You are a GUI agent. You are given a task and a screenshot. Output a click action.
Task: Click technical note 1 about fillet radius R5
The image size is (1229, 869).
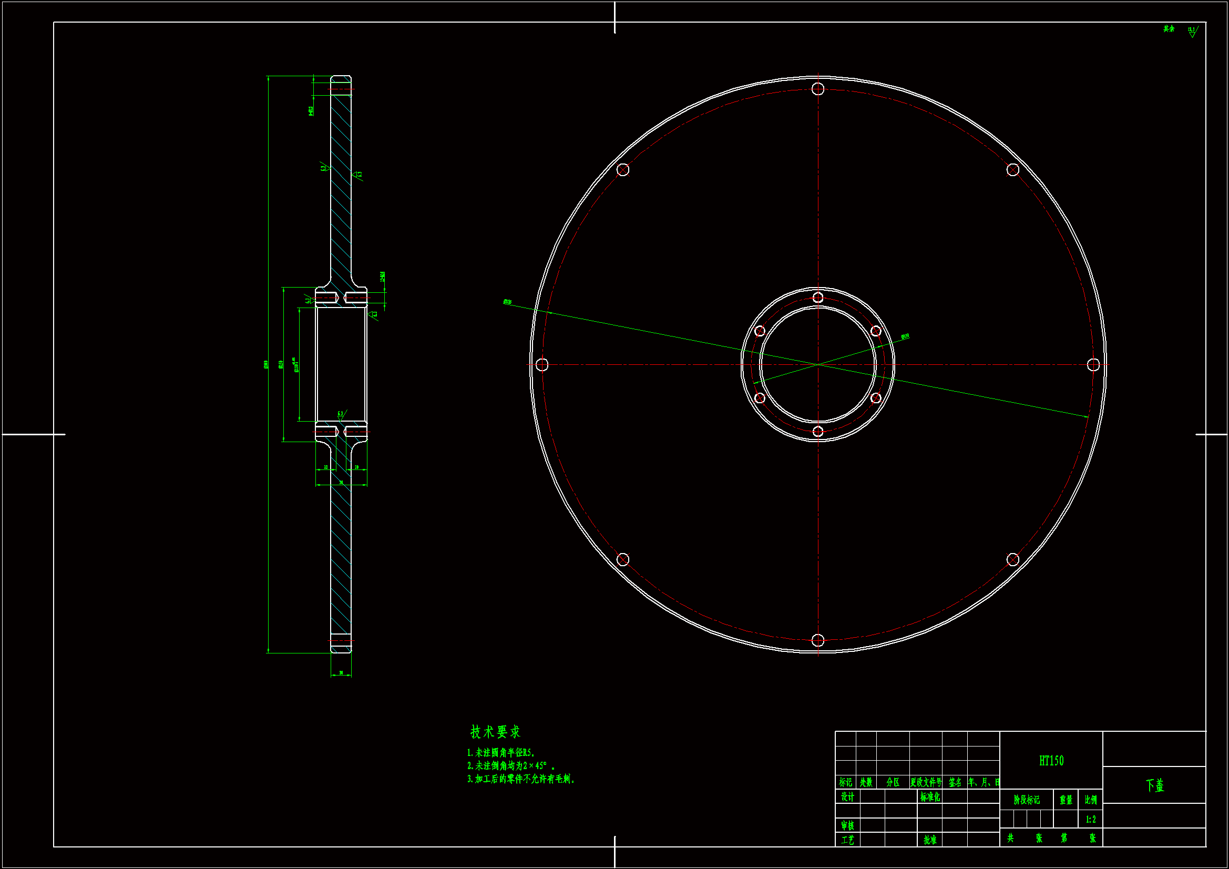(x=500, y=753)
